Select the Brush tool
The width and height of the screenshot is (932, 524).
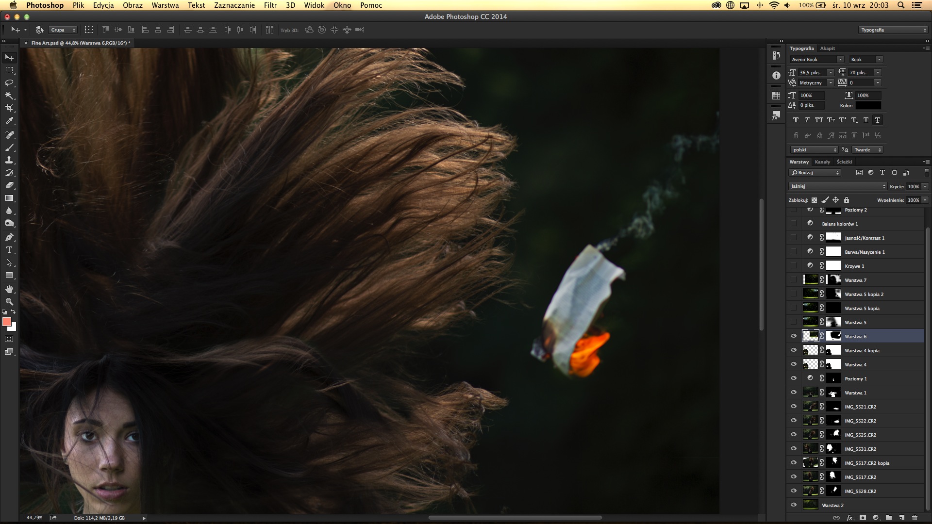click(x=9, y=147)
